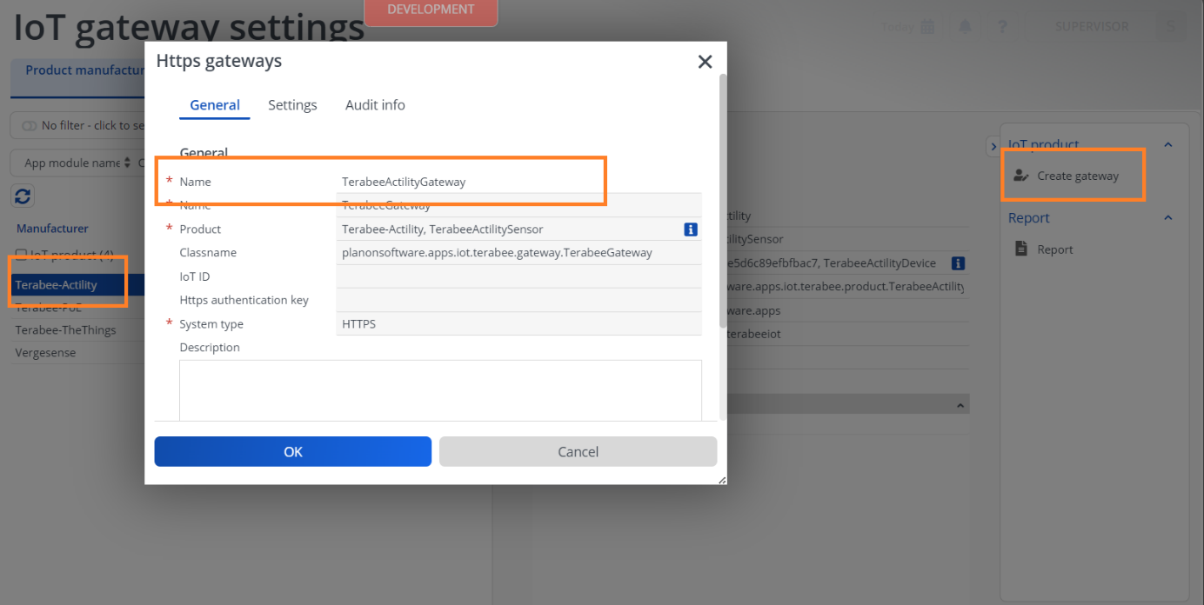This screenshot has width=1204, height=605.
Task: Click the dialog bottom-right corner handle
Action: (721, 479)
